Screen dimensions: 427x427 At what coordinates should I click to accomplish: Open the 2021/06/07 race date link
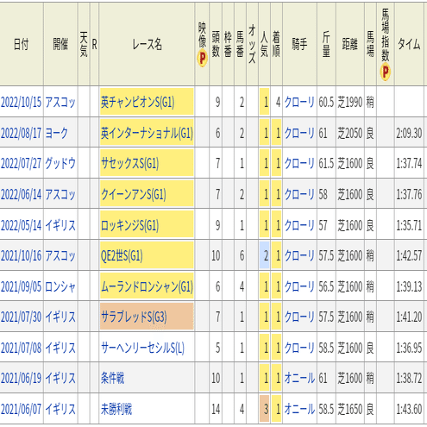(22, 409)
